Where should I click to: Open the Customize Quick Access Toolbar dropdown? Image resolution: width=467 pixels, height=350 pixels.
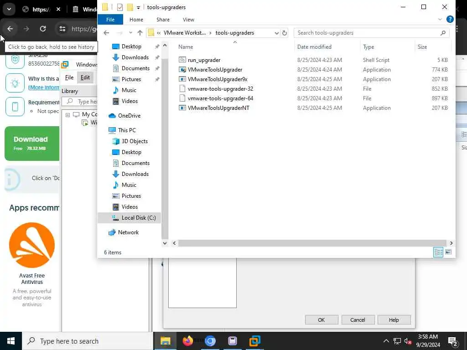tap(139, 7)
